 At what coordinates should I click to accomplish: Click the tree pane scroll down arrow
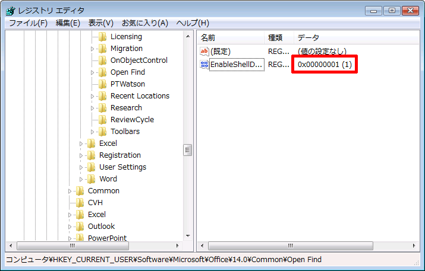(x=188, y=236)
